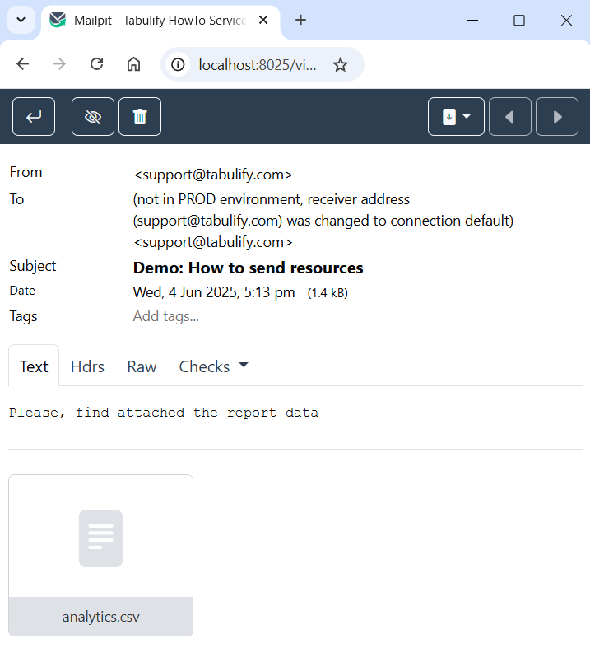
Task: Click the browser back arrow
Action: point(23,64)
